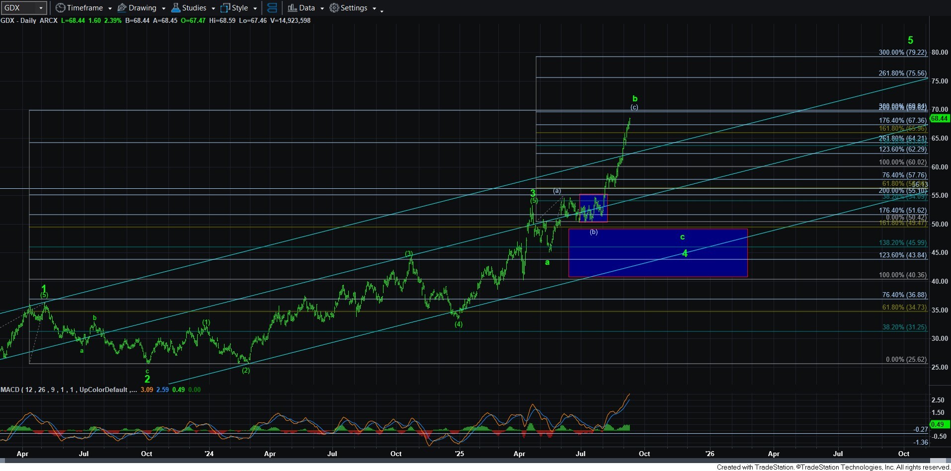Select the '123.60% (62.29)' Fibonacci label

pyautogui.click(x=902, y=149)
